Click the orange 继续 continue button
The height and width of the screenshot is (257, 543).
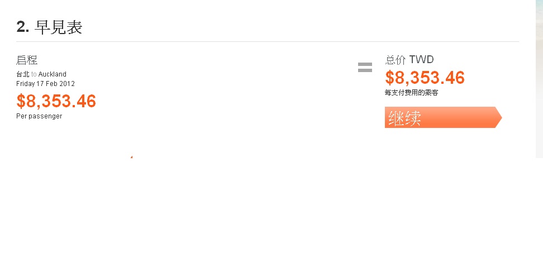tap(440, 117)
